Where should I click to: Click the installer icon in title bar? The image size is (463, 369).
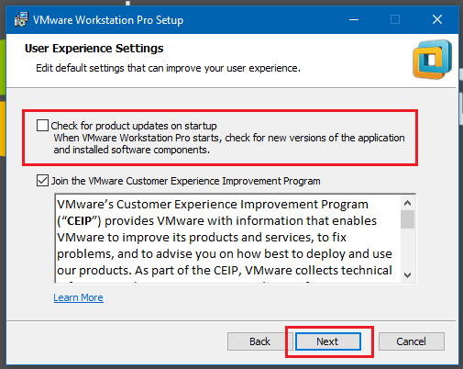[21, 19]
